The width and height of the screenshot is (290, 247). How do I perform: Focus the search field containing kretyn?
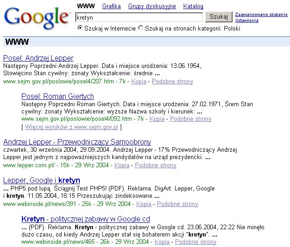tap(139, 17)
